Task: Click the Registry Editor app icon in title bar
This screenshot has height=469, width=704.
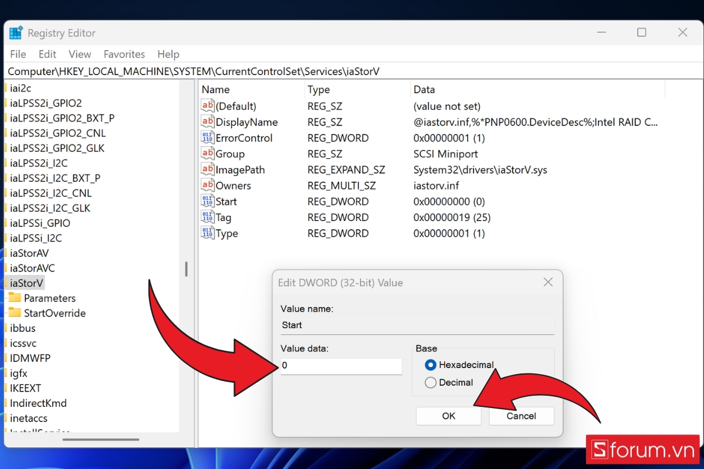Action: [16, 33]
